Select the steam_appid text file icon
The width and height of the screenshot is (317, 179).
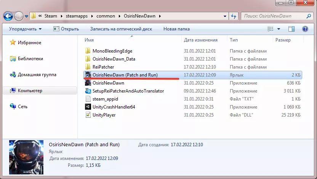pos(88,99)
